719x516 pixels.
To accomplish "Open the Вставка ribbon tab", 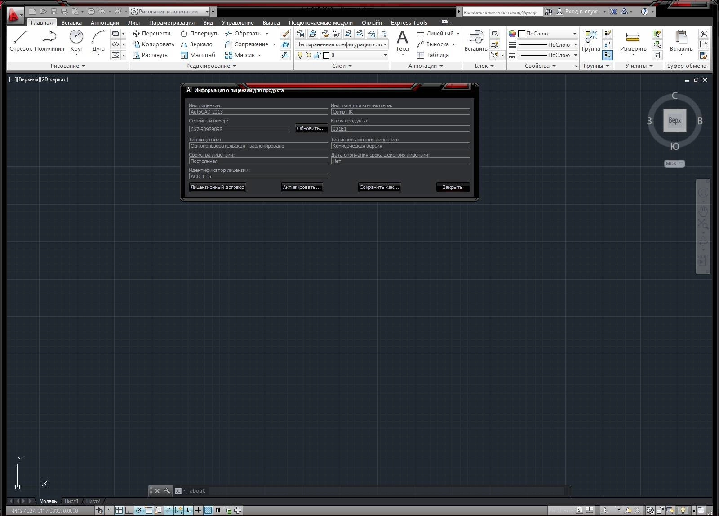I will tap(71, 22).
